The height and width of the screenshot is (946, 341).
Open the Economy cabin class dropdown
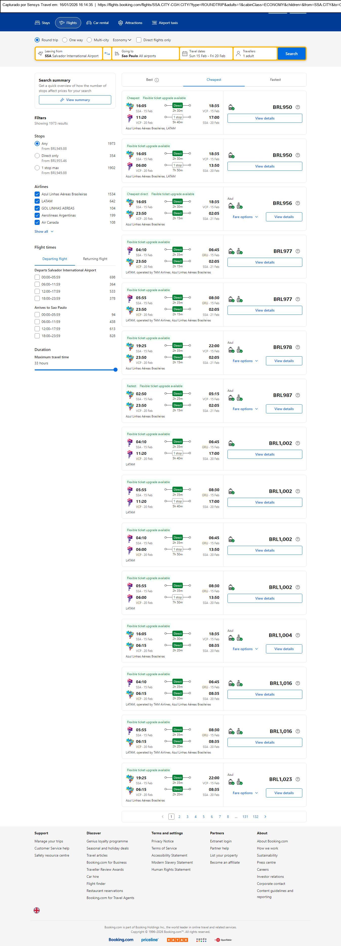click(122, 40)
